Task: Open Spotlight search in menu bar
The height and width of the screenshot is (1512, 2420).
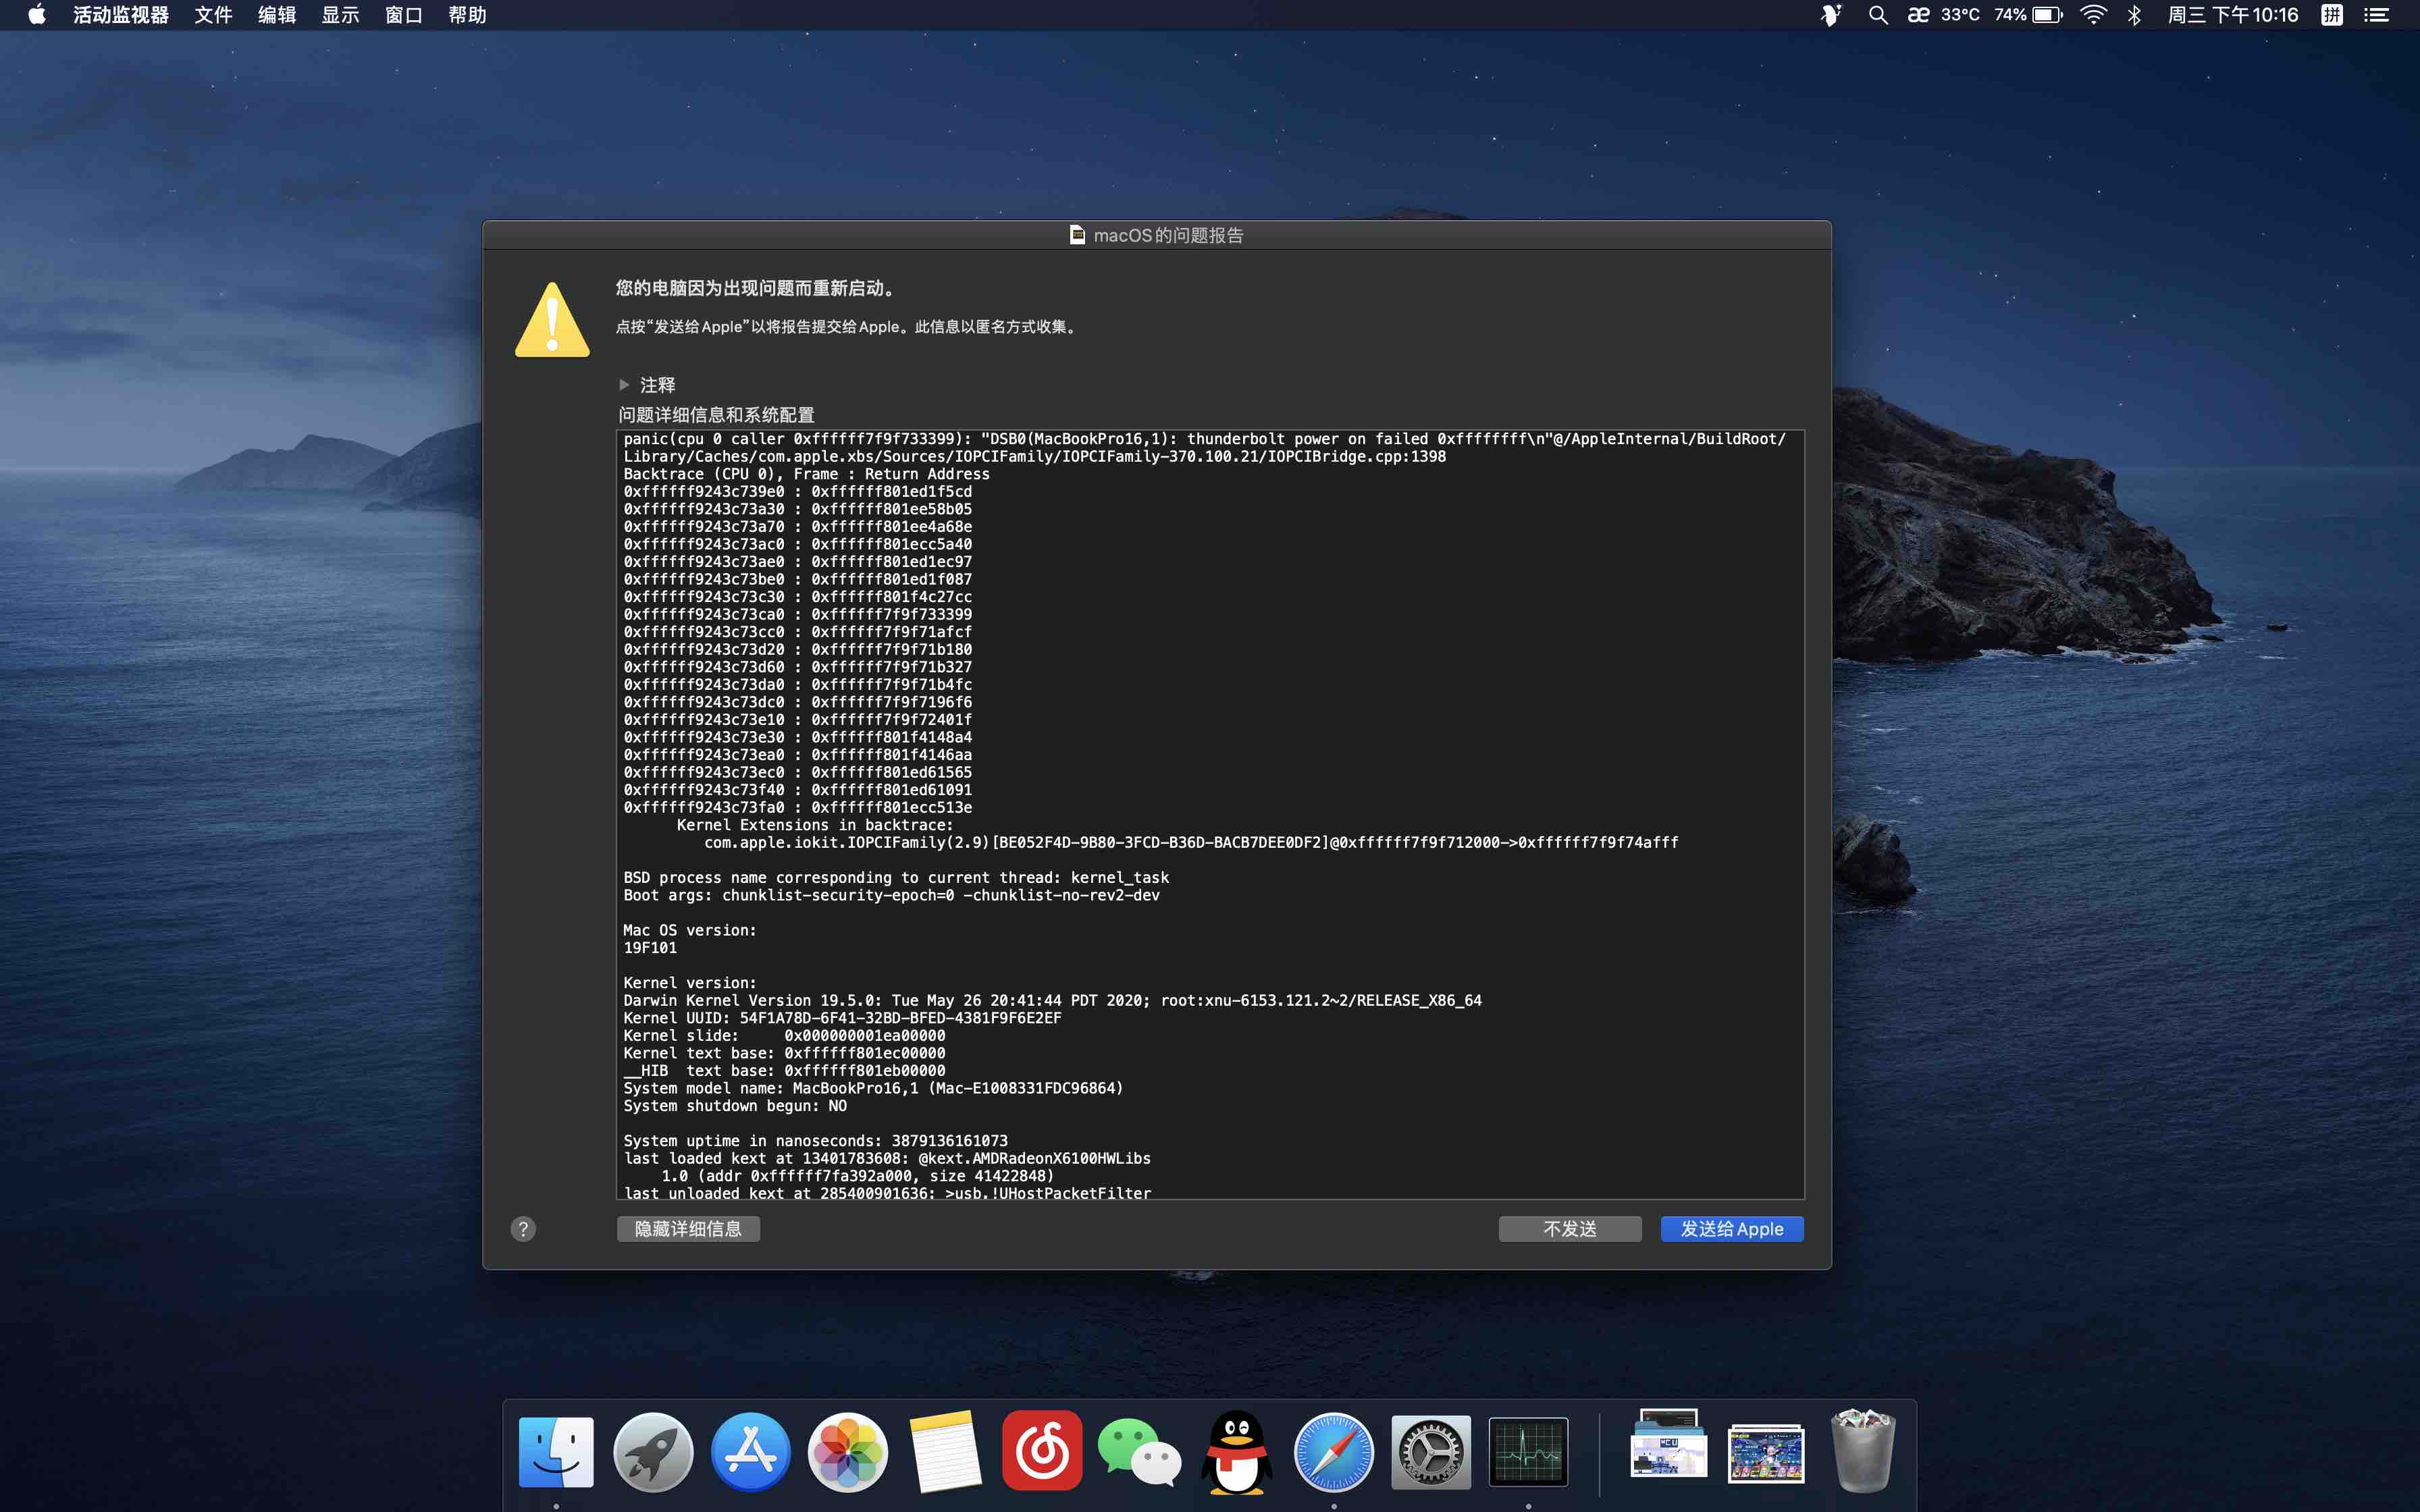Action: (x=1878, y=15)
